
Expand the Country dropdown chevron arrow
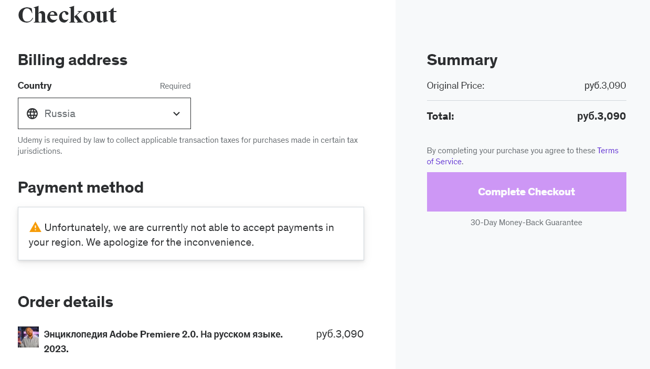177,113
